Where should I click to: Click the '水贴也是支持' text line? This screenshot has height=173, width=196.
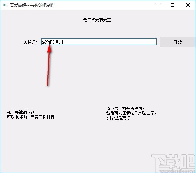[118, 118]
